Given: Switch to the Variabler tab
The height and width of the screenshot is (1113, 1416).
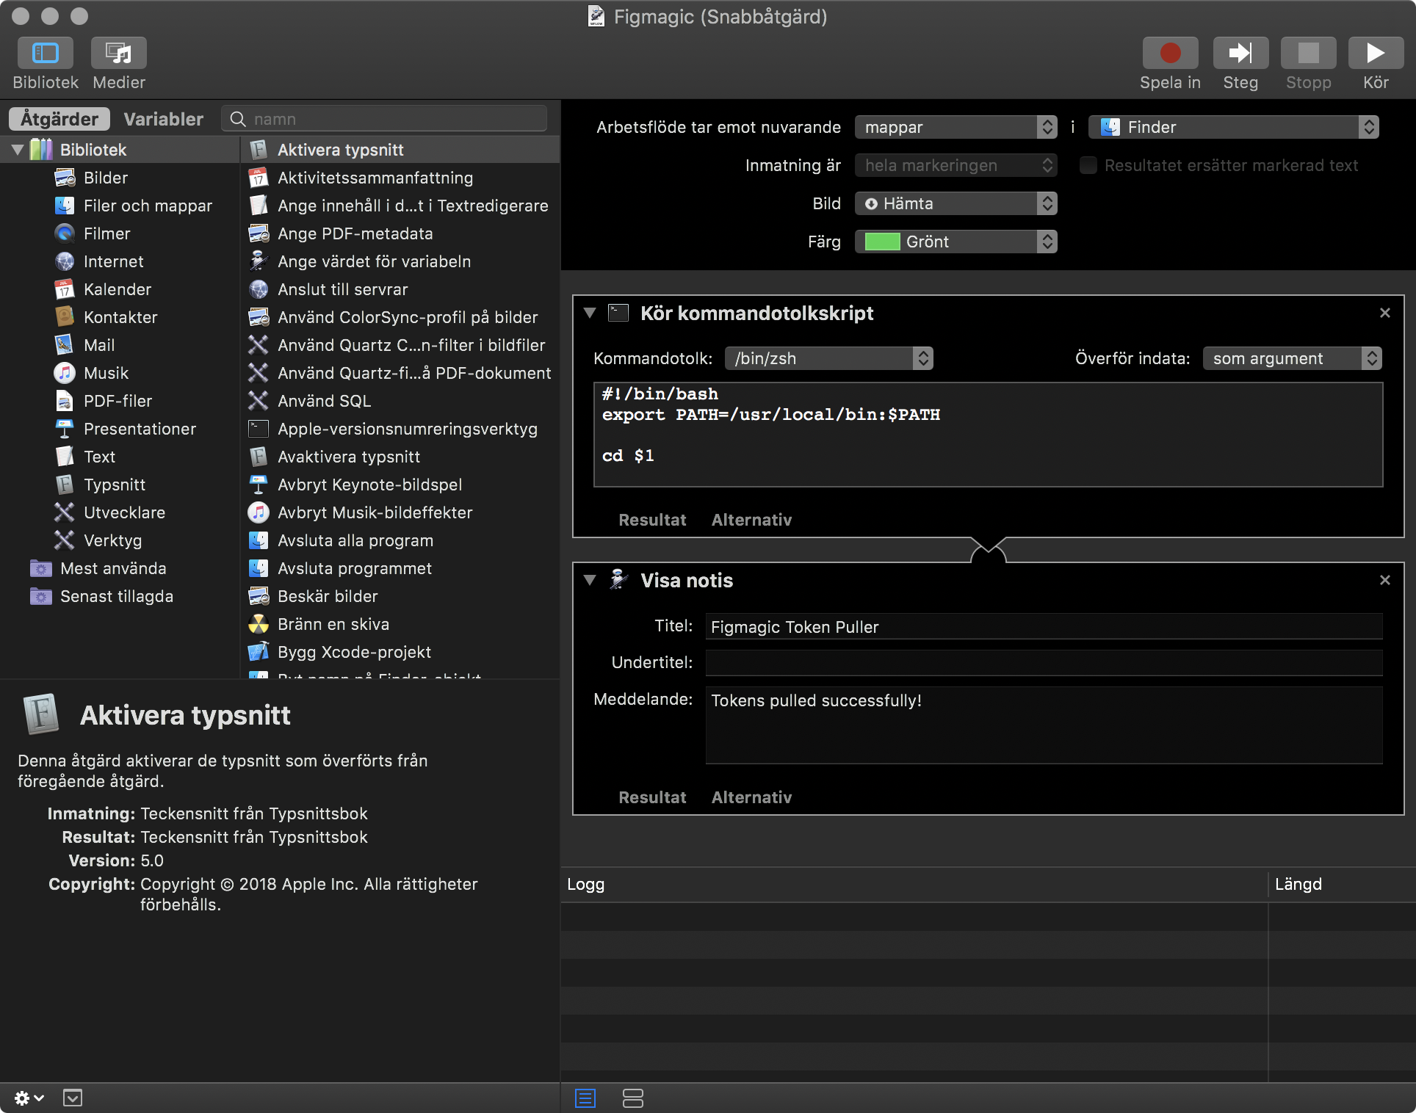Looking at the screenshot, I should (x=163, y=119).
